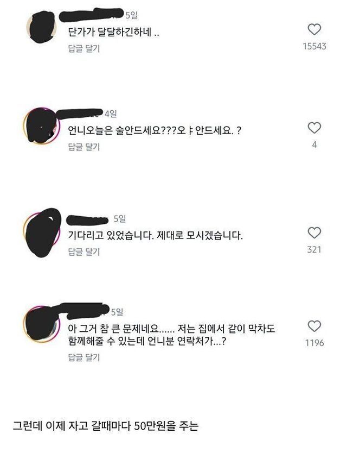The height and width of the screenshot is (453, 347).
Task: Like the '기다리고 있었습니다' comment
Action: click(x=314, y=233)
